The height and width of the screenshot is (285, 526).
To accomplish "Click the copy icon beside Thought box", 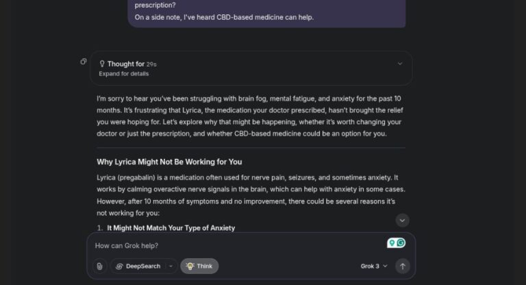I will tap(83, 62).
